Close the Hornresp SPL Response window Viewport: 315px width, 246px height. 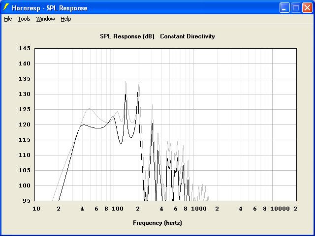pyautogui.click(x=307, y=8)
